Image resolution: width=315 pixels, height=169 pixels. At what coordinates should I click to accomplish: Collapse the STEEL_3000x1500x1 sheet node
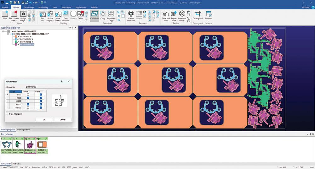[8, 34]
